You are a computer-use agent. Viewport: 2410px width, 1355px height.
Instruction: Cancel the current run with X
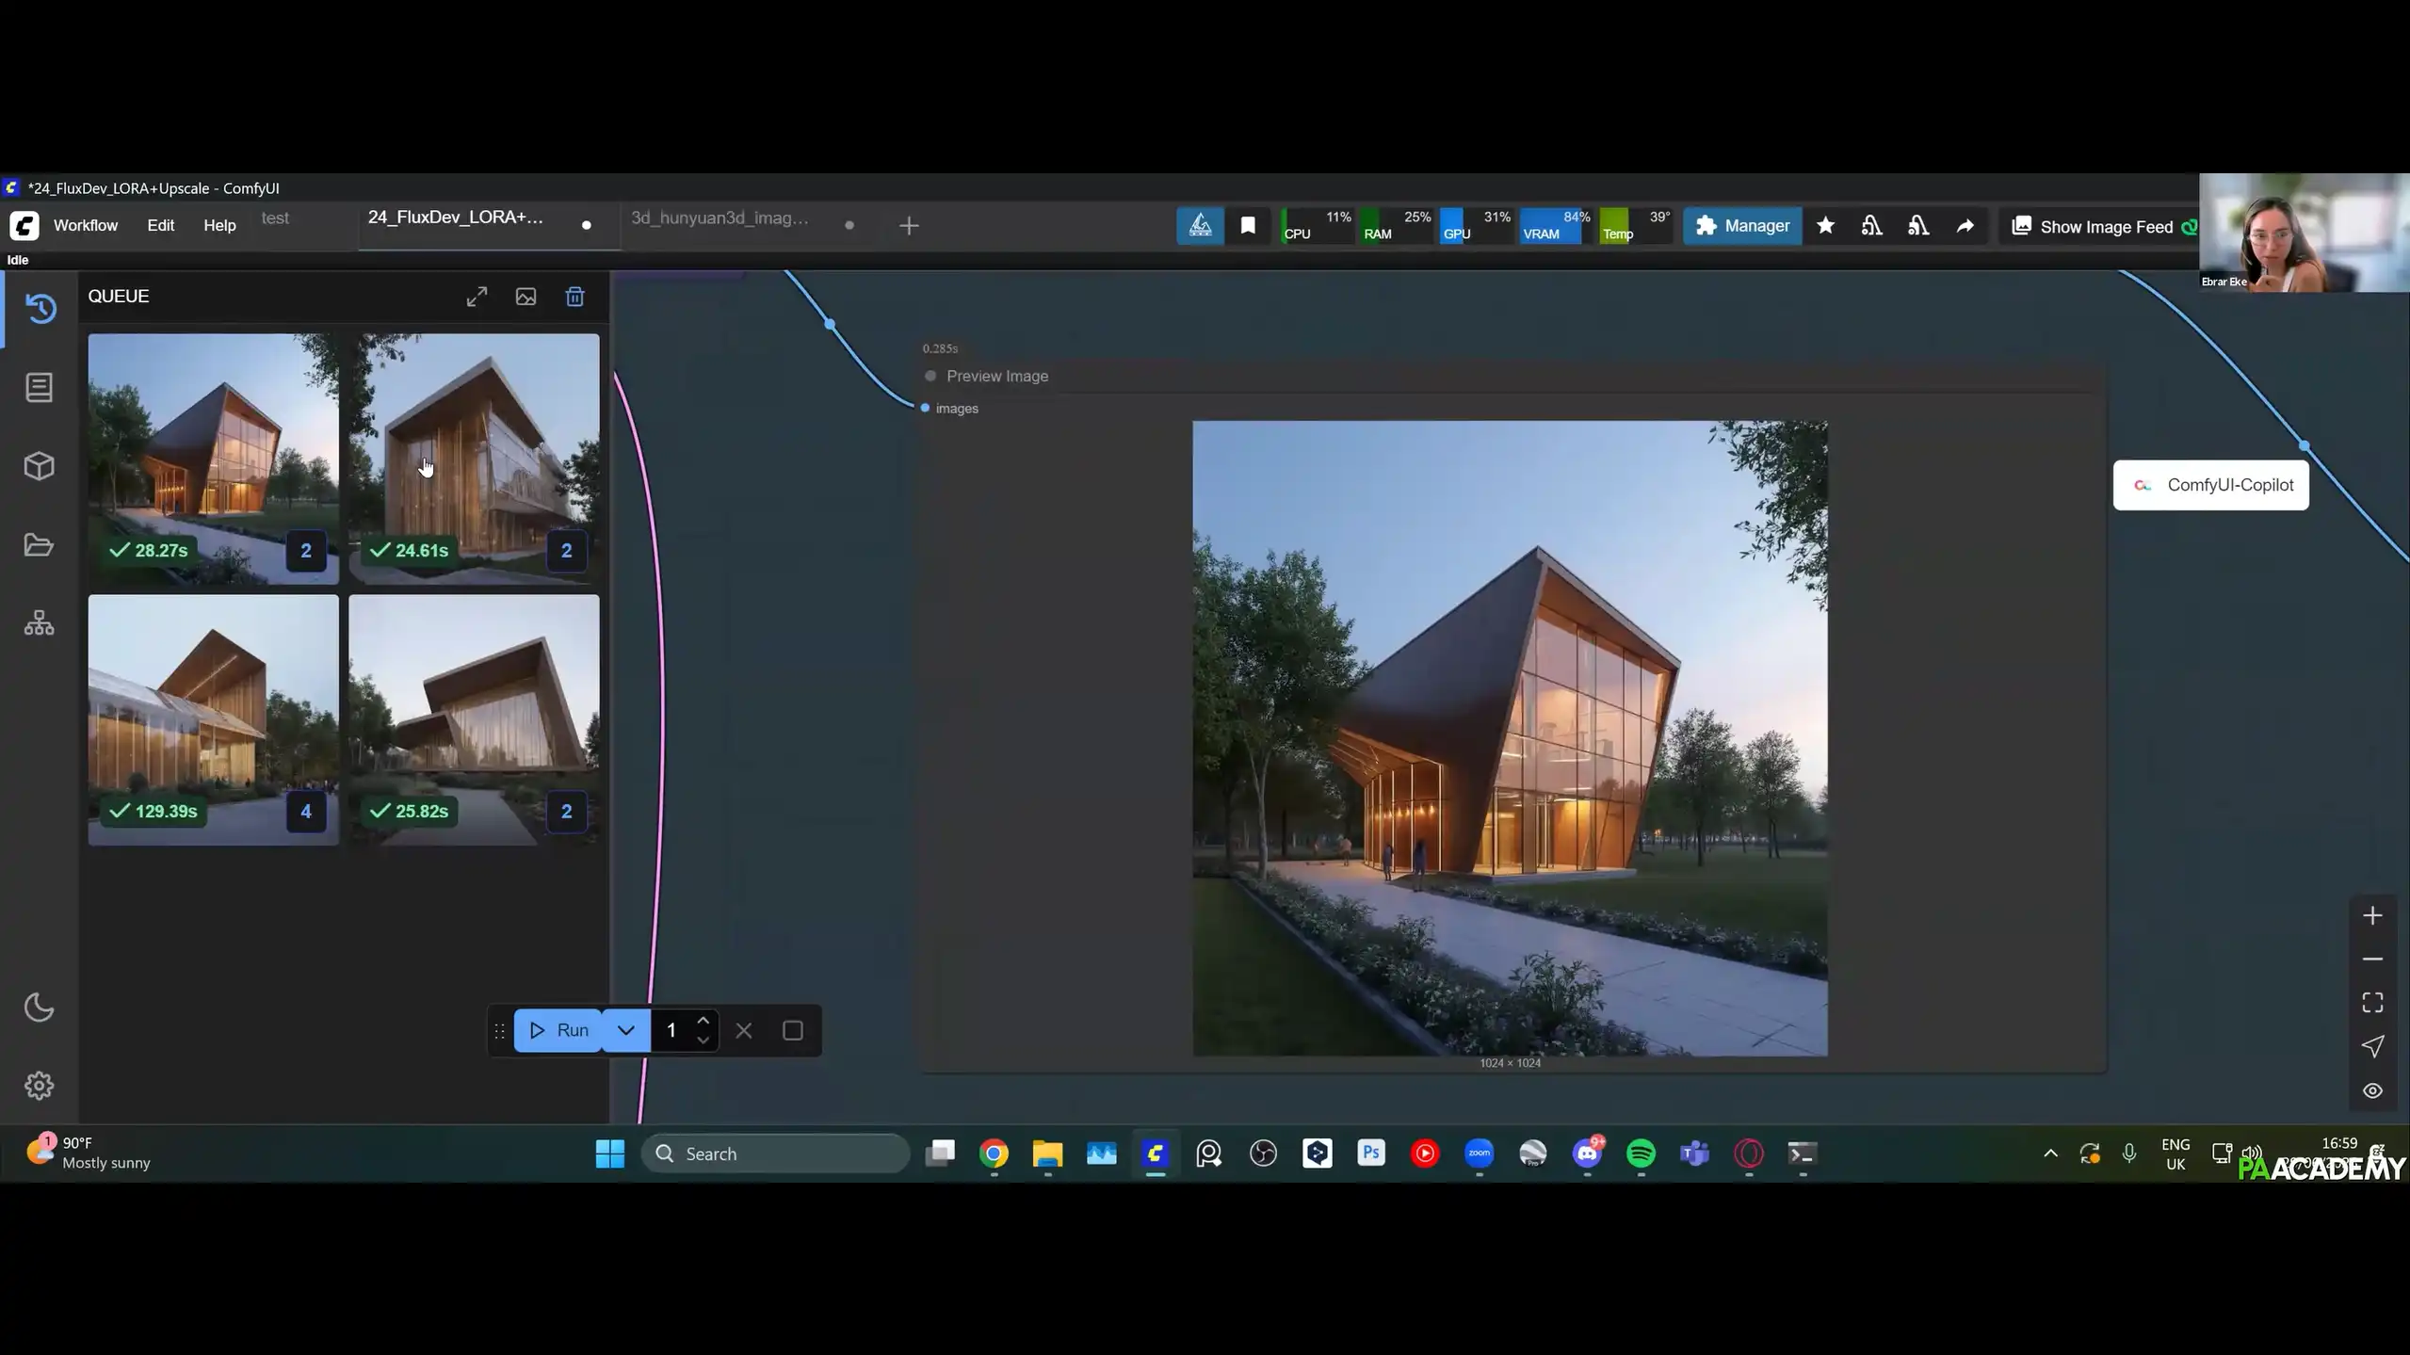pos(744,1030)
